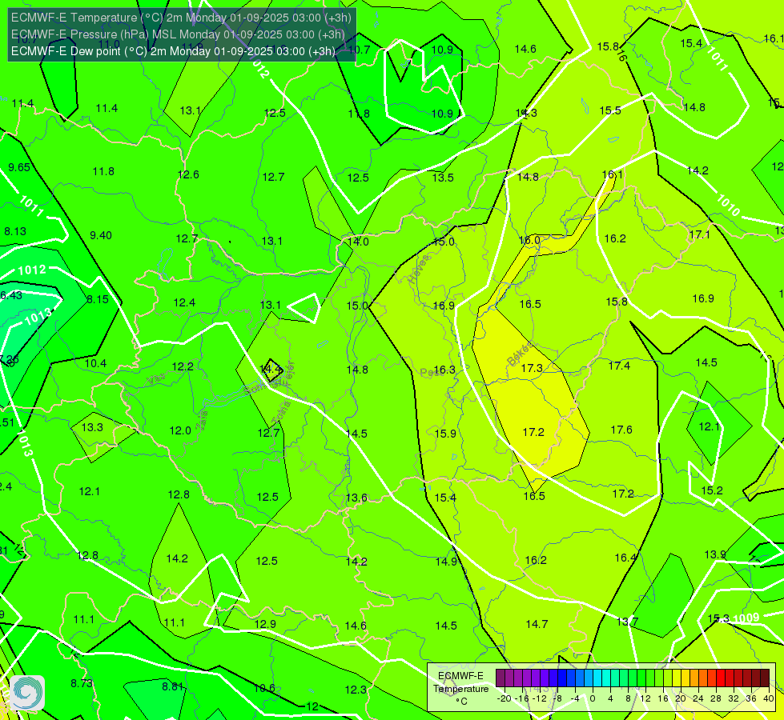784x720 pixels.
Task: Click the 8.73 temperature value
Action: point(82,683)
